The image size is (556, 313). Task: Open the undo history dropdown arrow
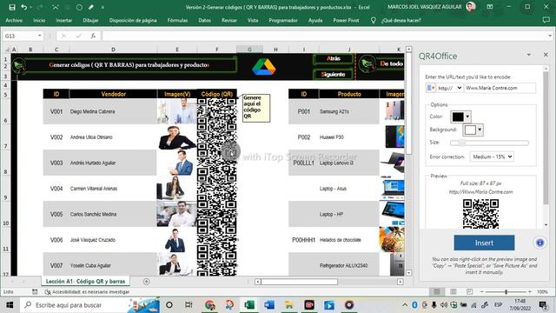click(31, 7)
